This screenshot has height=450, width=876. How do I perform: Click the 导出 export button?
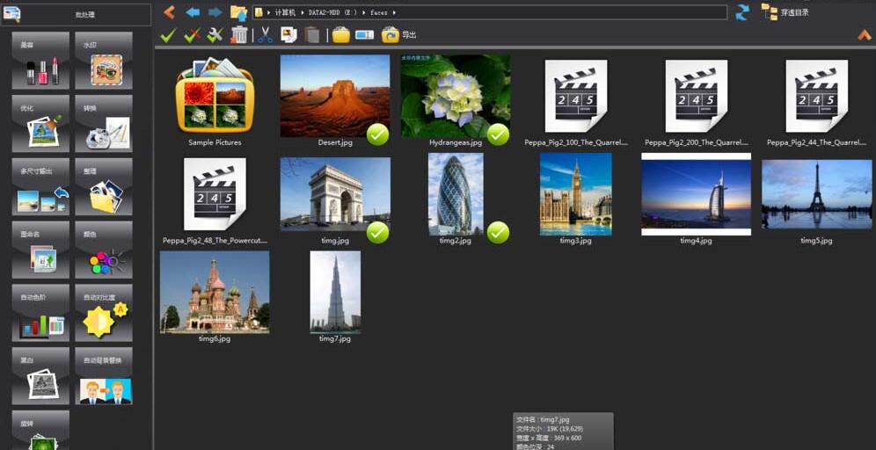[x=399, y=35]
